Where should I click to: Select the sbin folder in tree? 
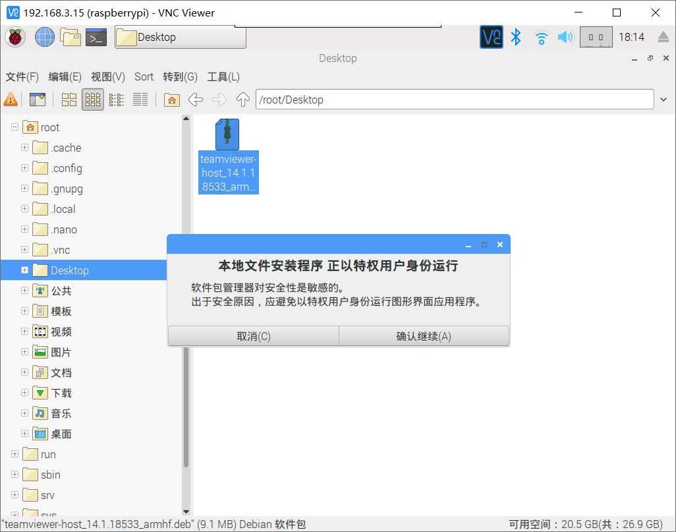42,475
